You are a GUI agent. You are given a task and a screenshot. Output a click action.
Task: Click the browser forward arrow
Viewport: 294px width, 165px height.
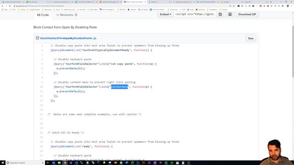(x=6, y=6)
